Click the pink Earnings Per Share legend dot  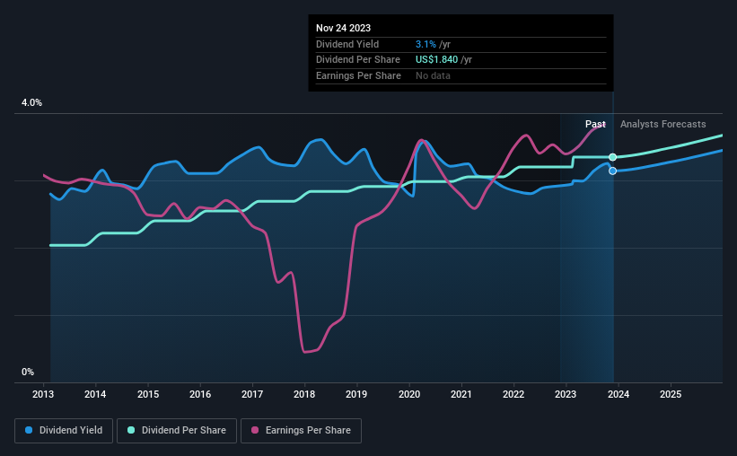click(x=255, y=430)
